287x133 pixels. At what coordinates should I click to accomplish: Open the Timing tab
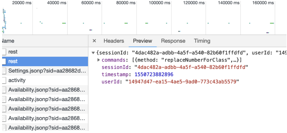click(202, 41)
